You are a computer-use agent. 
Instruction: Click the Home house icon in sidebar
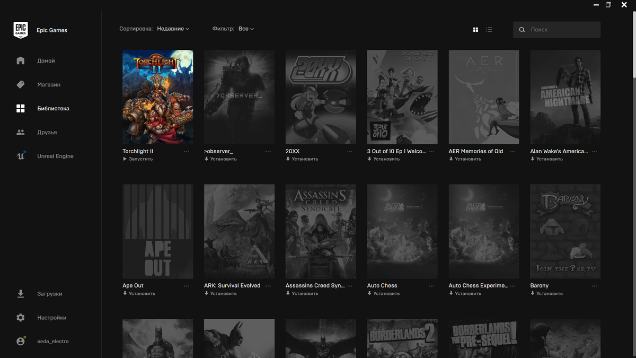(21, 60)
